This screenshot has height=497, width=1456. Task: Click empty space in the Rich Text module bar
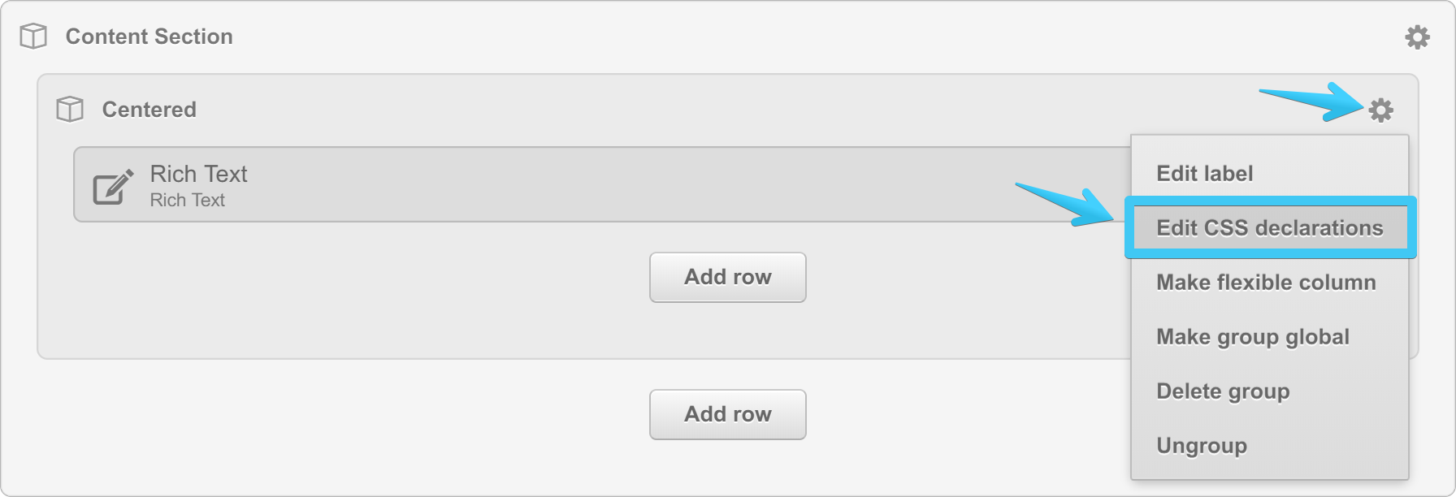click(650, 184)
